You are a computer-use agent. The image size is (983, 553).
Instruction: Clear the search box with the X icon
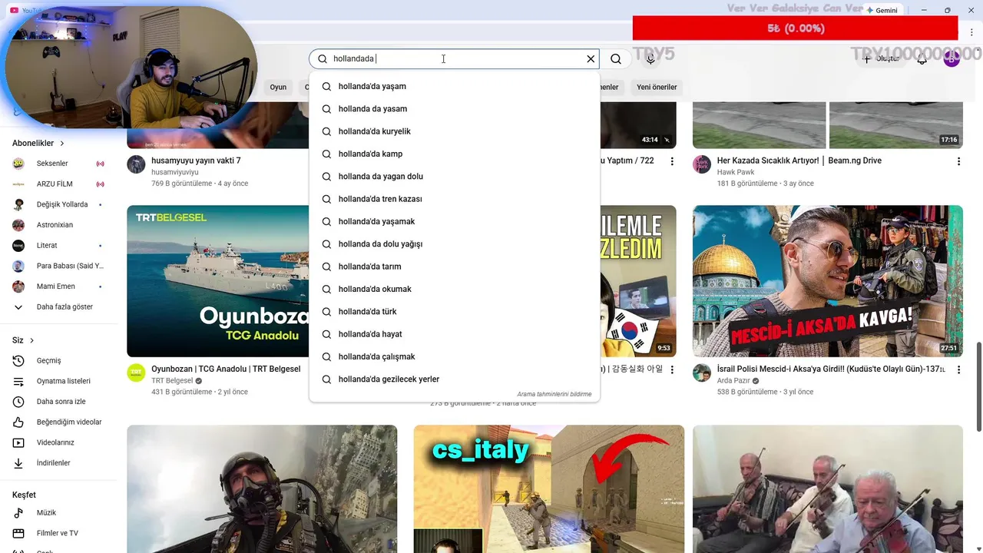[x=591, y=59]
